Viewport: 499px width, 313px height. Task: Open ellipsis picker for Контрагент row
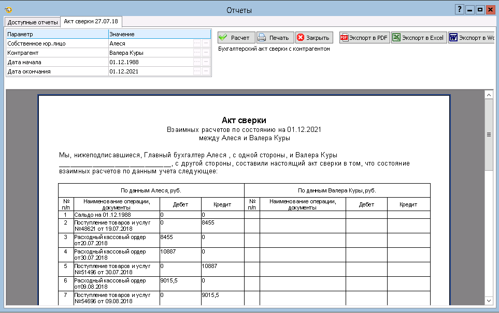[x=197, y=53]
